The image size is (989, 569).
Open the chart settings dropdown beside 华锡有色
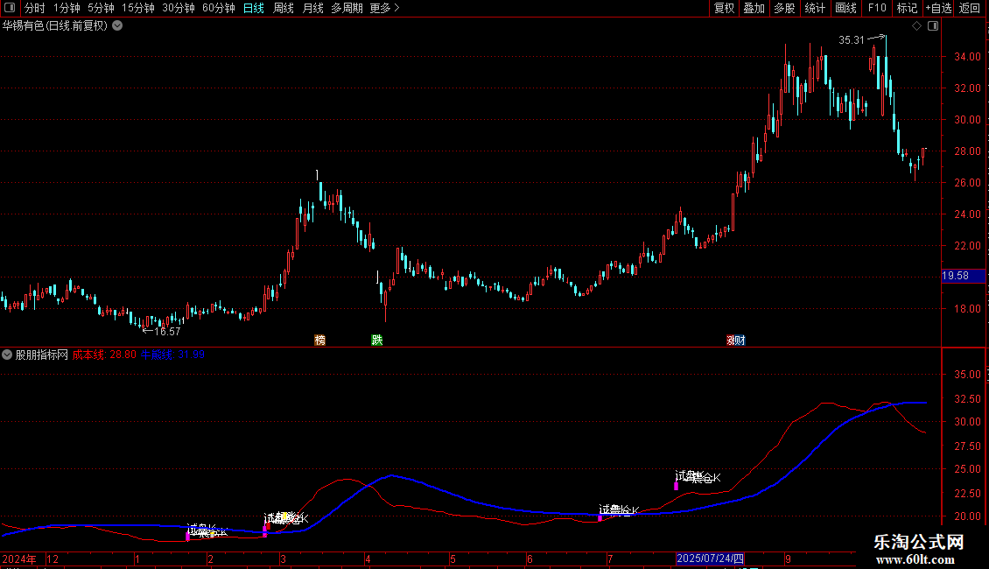tap(117, 26)
